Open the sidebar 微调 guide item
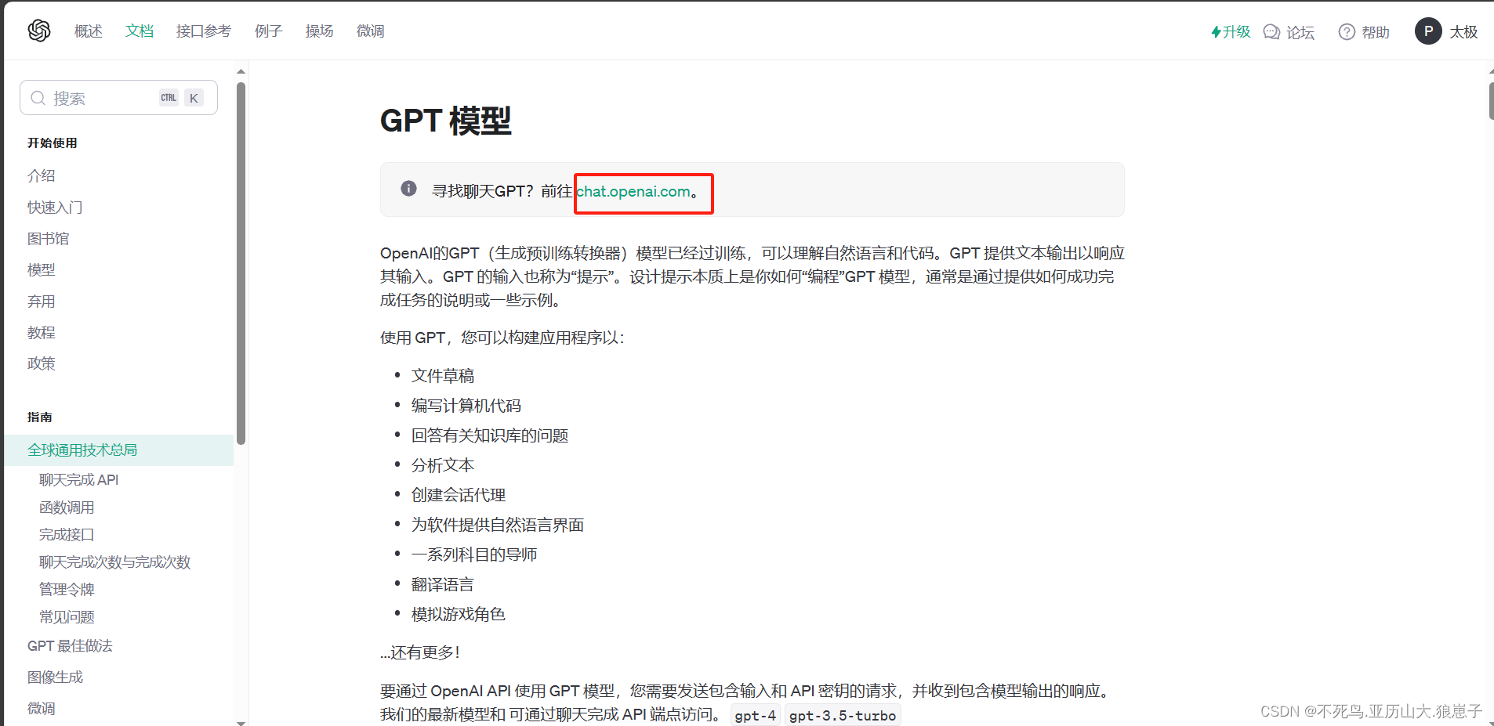The width and height of the screenshot is (1494, 726). pos(42,709)
